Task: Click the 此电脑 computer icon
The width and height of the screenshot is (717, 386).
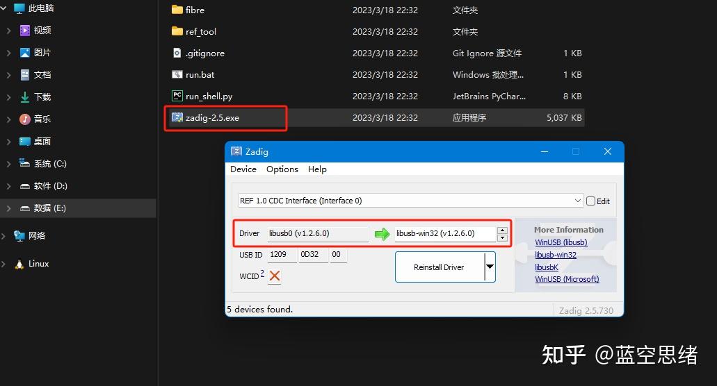Action: [x=19, y=8]
